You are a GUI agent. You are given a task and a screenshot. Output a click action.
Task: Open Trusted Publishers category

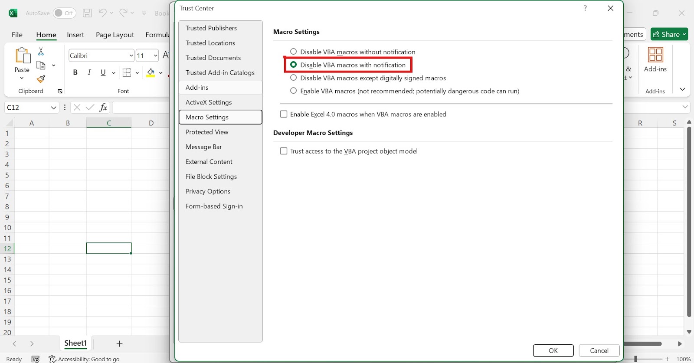pyautogui.click(x=220, y=28)
